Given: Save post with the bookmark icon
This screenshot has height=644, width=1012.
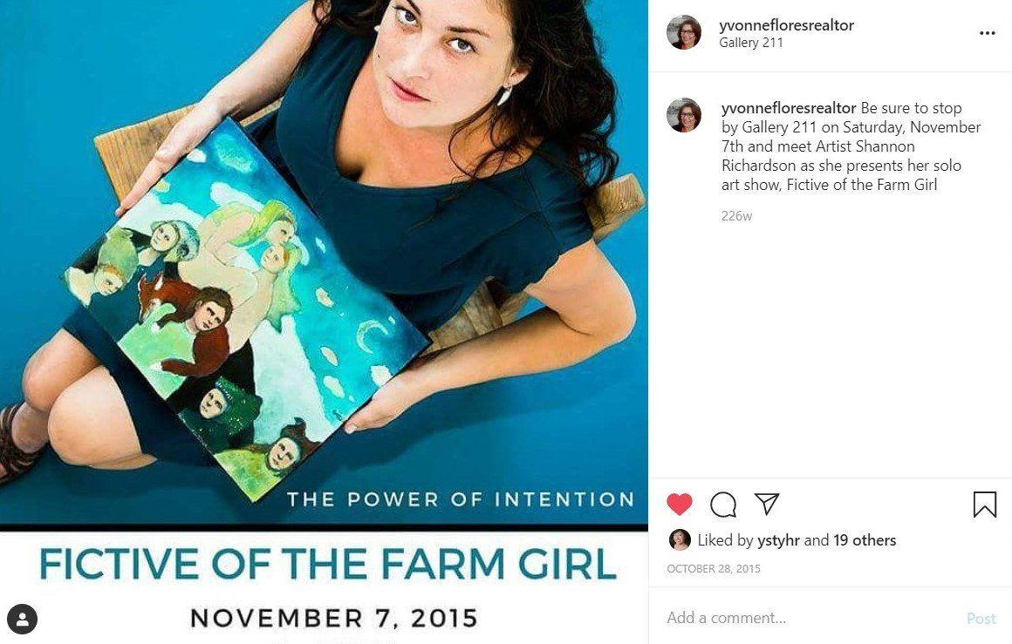Looking at the screenshot, I should 985,504.
